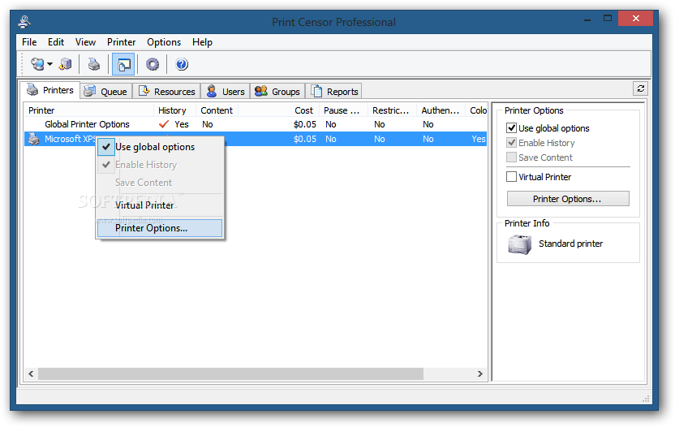
Task: Open the Printer menu
Action: click(122, 42)
